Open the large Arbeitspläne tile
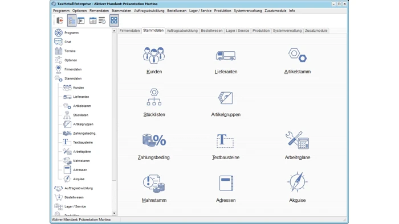The width and height of the screenshot is (399, 224). (x=297, y=146)
